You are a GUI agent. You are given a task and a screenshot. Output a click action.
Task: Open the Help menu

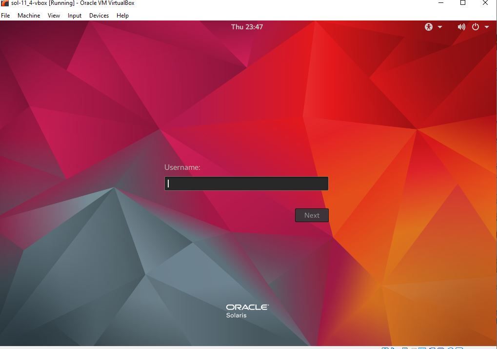coord(122,16)
